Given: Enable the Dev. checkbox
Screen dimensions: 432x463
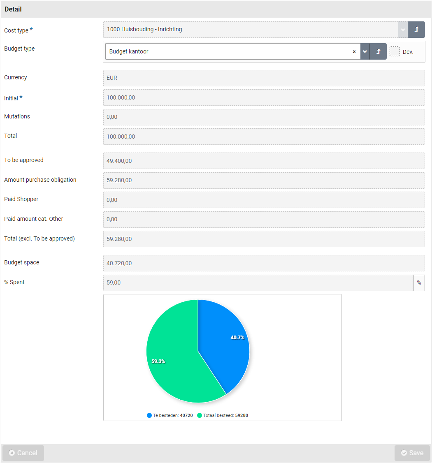Looking at the screenshot, I should point(395,51).
